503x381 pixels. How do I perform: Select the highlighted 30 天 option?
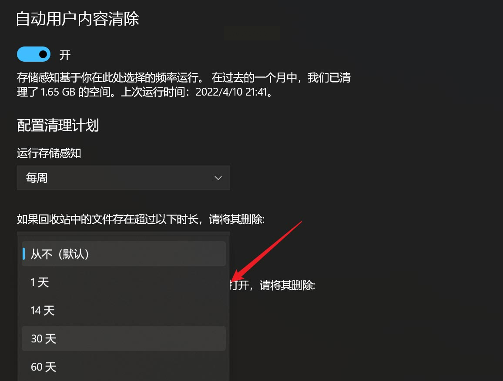click(124, 338)
